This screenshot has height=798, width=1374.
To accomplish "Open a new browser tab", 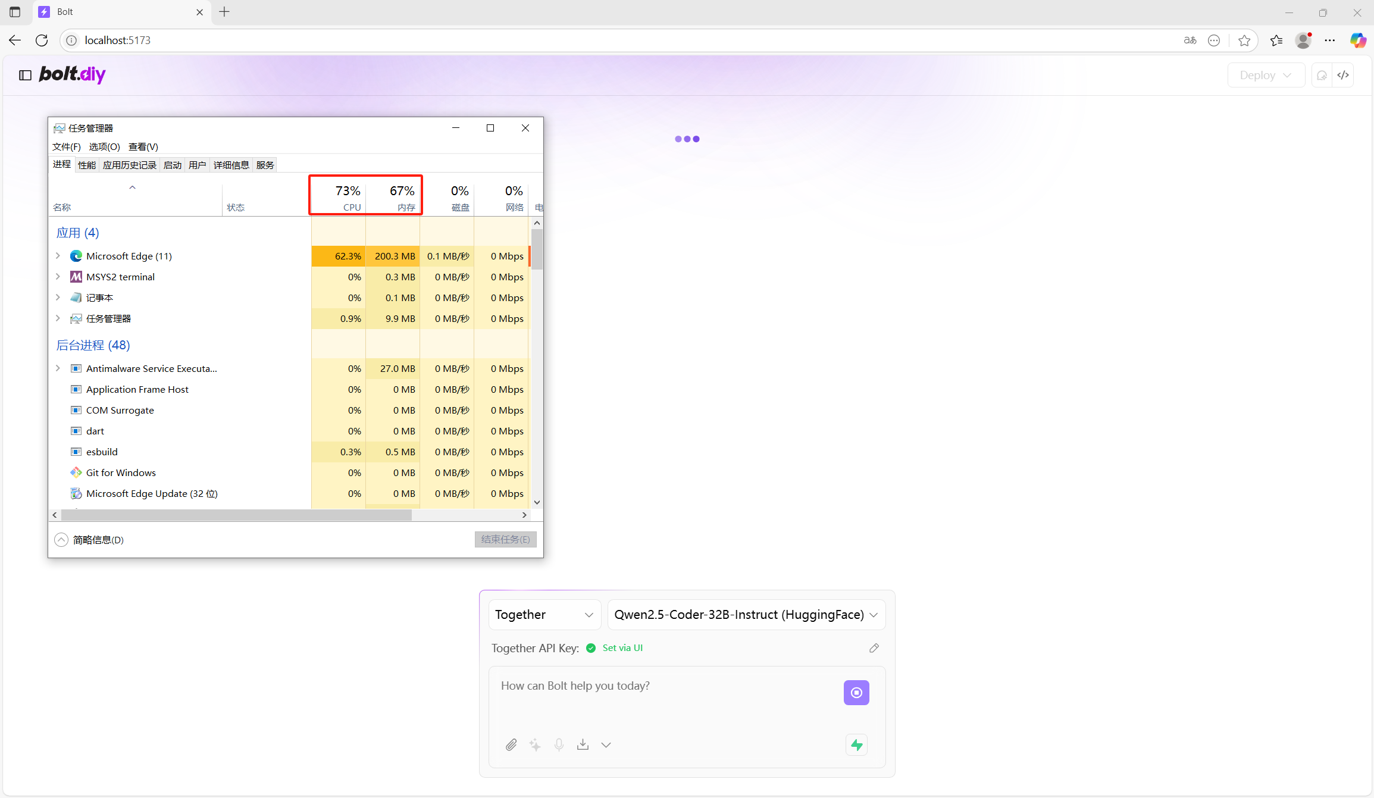I will [x=224, y=12].
